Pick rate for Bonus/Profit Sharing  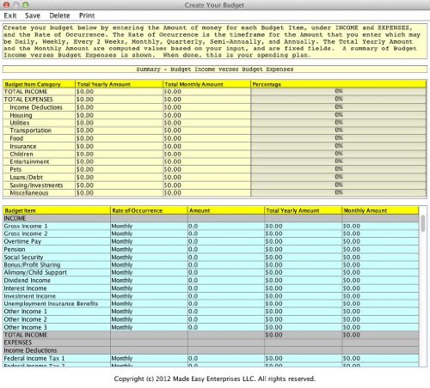click(149, 264)
